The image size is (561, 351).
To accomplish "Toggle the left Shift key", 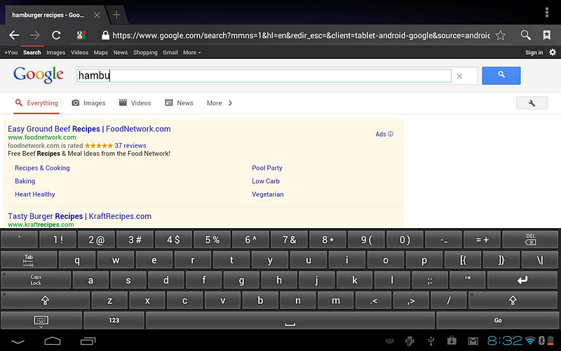I will [x=45, y=300].
